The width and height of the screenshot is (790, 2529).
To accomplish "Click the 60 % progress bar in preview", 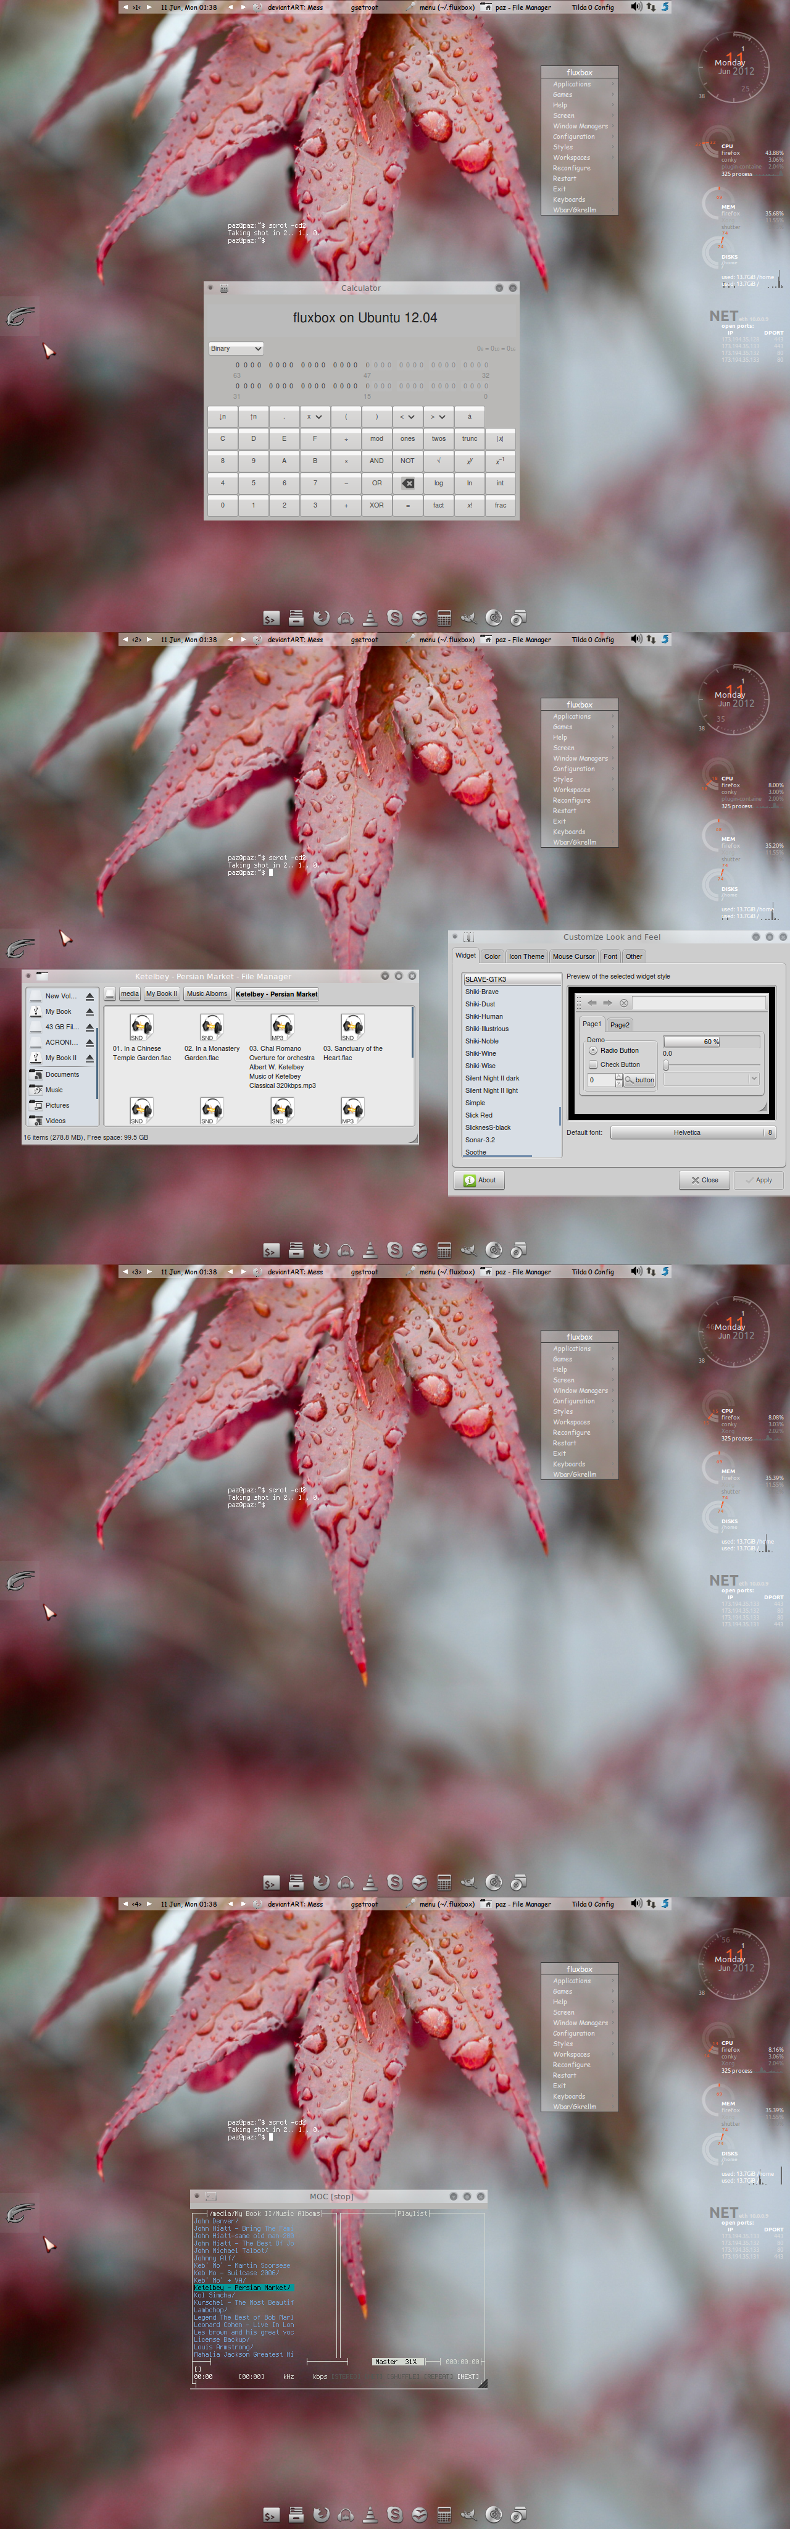I will pos(712,1042).
